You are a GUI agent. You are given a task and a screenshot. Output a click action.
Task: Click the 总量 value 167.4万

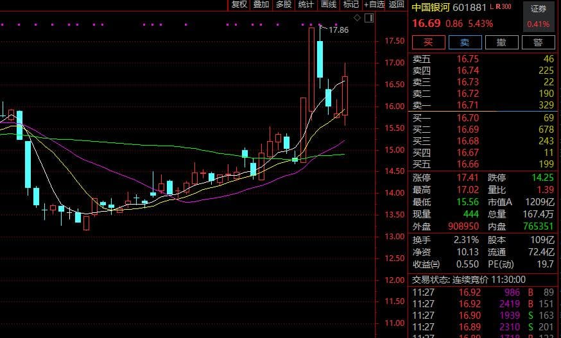tap(538, 214)
